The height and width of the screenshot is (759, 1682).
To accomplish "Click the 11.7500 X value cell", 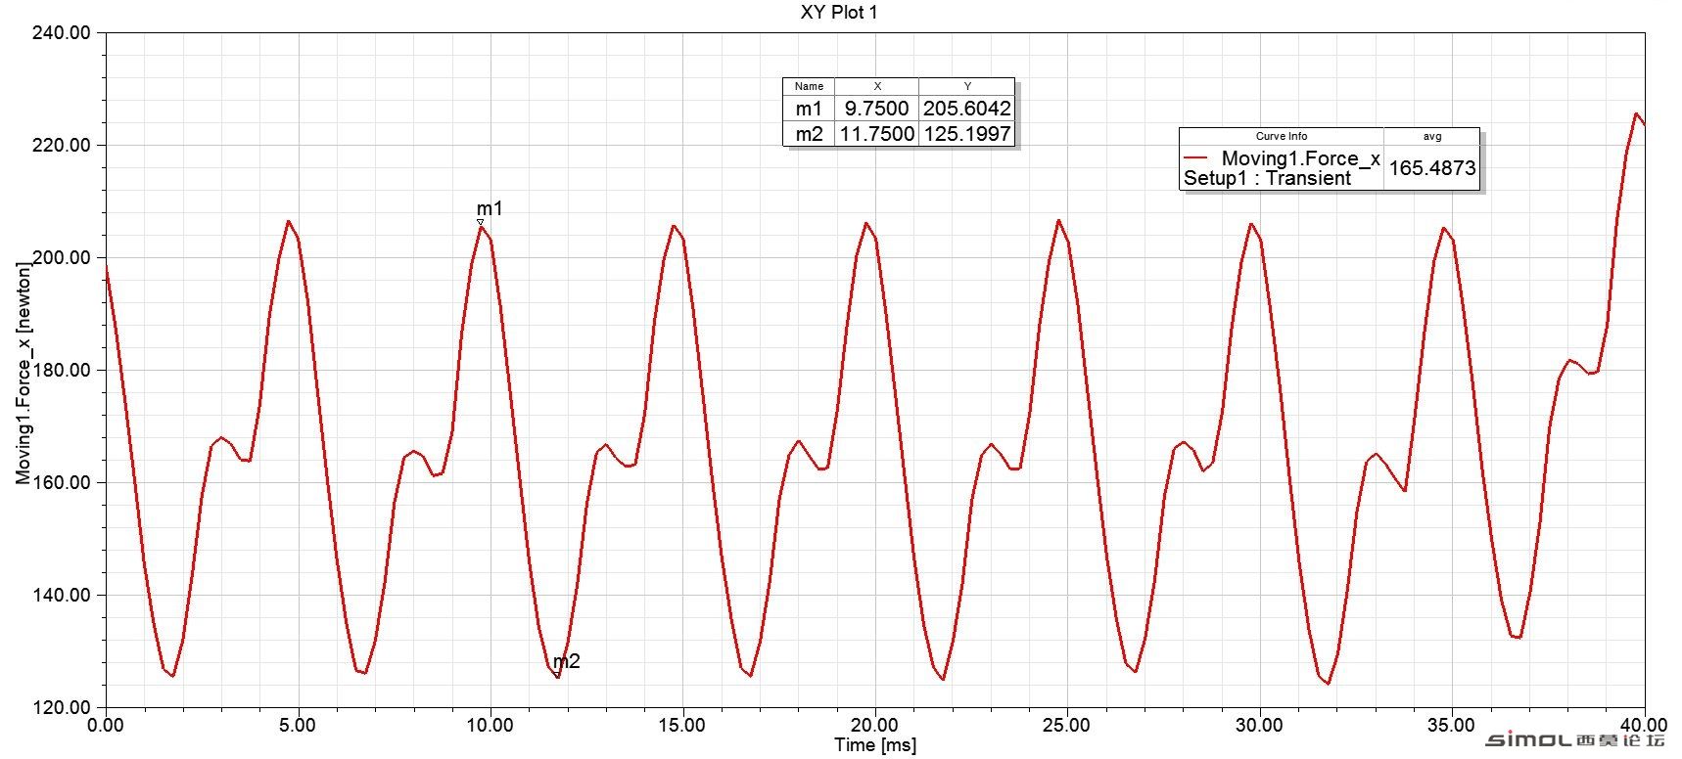I will point(876,134).
